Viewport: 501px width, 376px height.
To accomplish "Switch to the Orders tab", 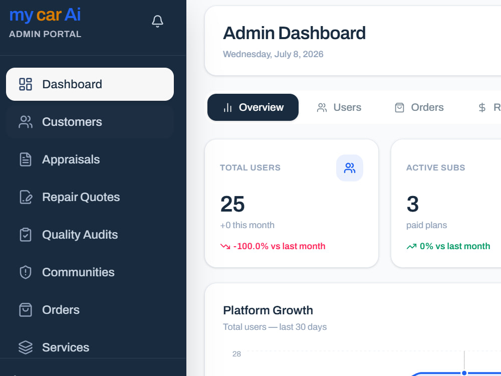I will pos(419,107).
